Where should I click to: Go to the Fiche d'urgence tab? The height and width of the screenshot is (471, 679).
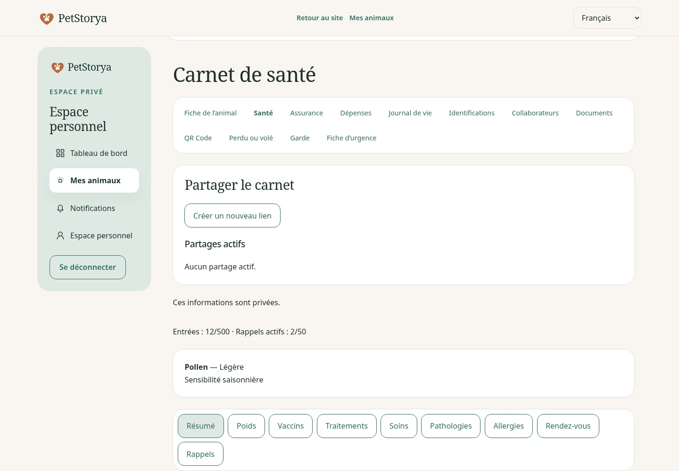(351, 138)
